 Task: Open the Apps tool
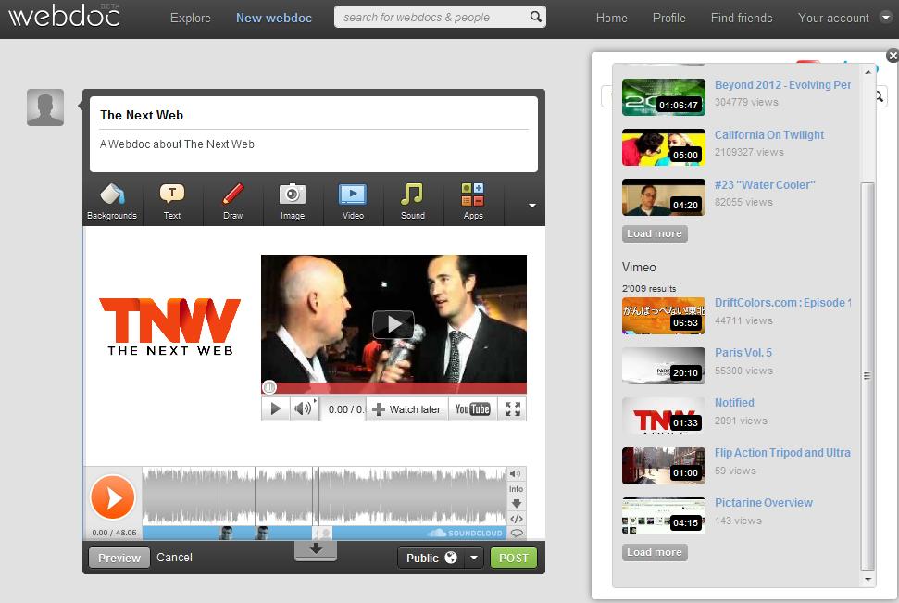point(473,201)
